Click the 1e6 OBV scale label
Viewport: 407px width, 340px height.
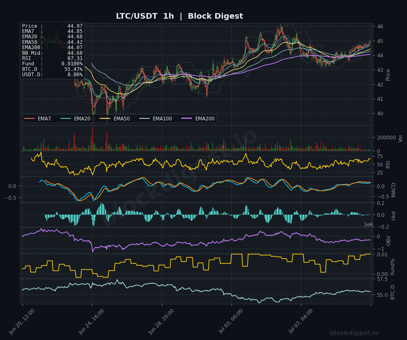click(368, 224)
